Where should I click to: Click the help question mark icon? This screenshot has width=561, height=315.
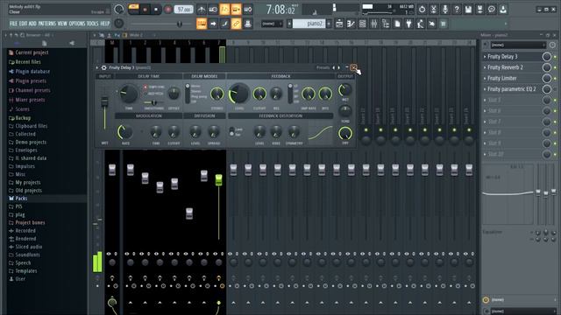[457, 10]
